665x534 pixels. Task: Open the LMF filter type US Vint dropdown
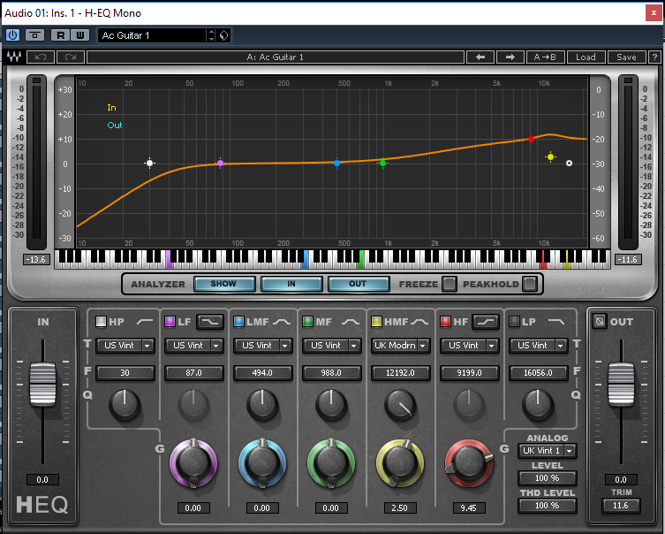click(263, 346)
